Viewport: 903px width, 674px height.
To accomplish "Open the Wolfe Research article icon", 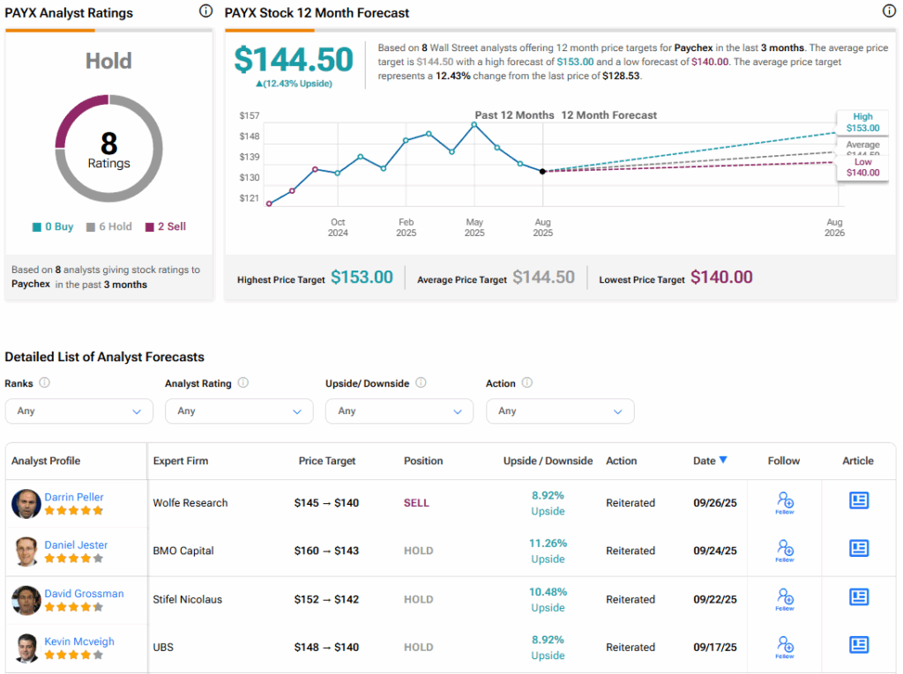I will (859, 500).
